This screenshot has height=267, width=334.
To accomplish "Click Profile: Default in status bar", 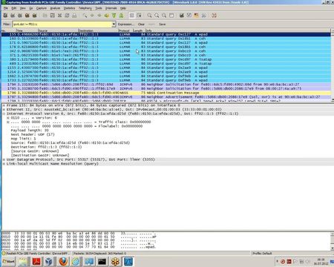I will [x=262, y=253].
